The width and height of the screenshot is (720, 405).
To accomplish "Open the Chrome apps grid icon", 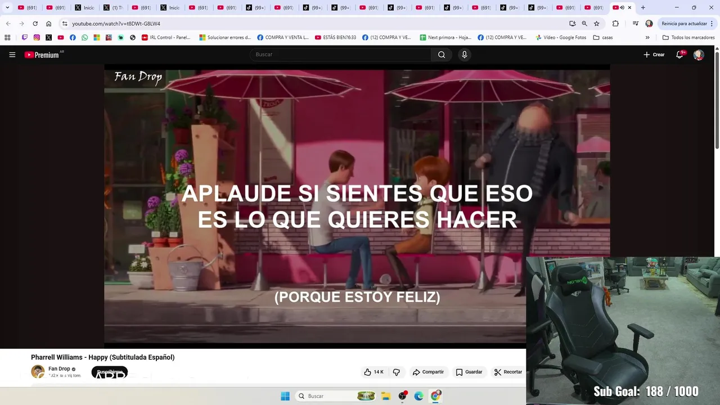I will click(7, 38).
